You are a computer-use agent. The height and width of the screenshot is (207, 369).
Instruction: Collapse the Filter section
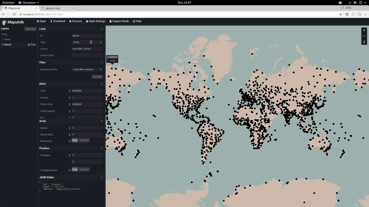tap(102, 62)
